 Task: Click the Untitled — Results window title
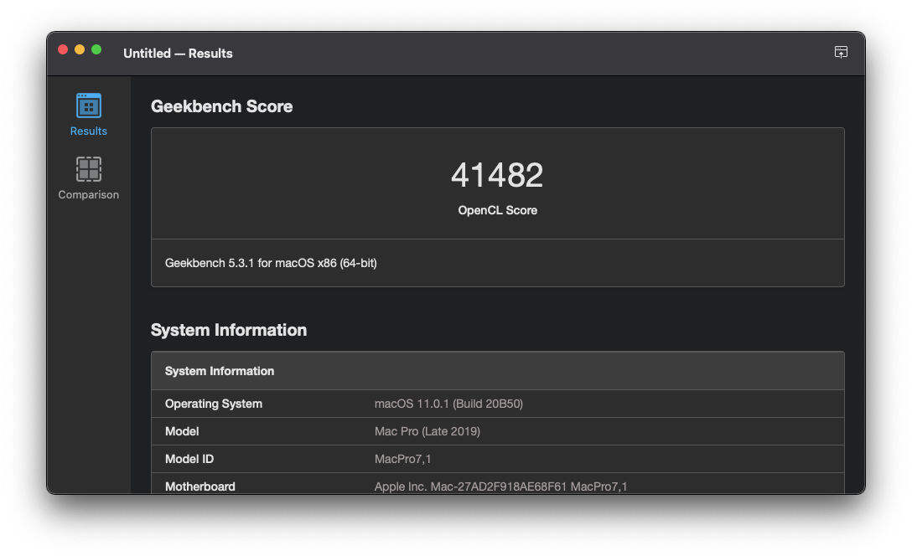pos(178,54)
